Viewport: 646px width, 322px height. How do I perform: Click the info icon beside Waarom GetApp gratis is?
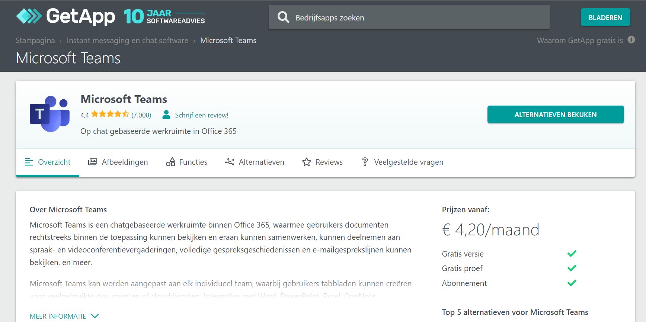point(631,40)
